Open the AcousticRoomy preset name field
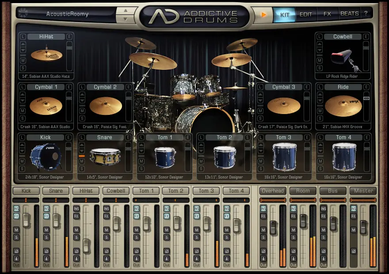The width and height of the screenshot is (389, 274). tap(67, 14)
